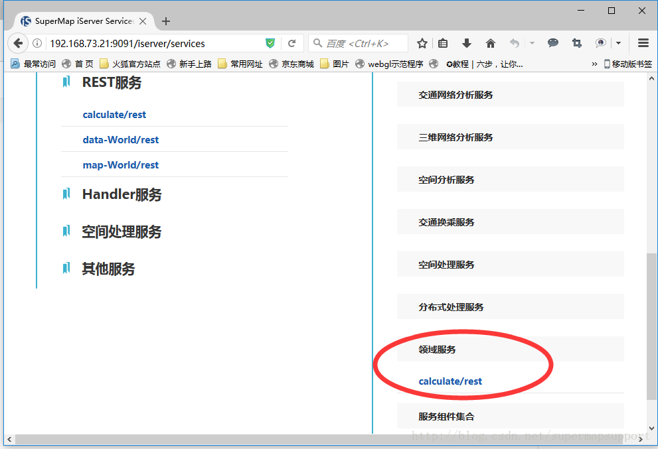Open the 火狐官方站点 bookmark folder
This screenshot has height=449, width=658.
point(130,64)
